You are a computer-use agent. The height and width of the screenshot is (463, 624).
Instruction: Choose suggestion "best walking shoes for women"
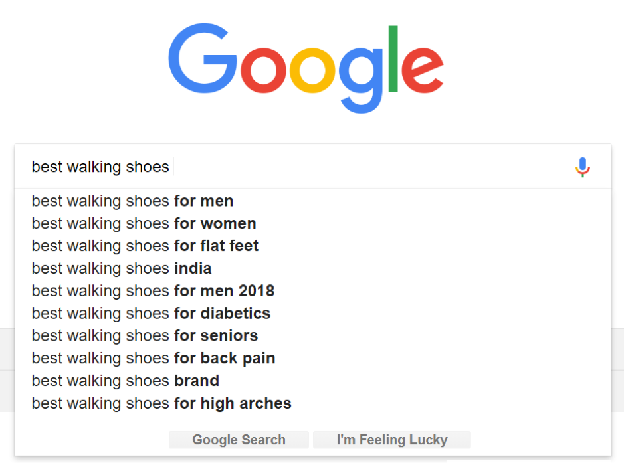[x=144, y=223]
